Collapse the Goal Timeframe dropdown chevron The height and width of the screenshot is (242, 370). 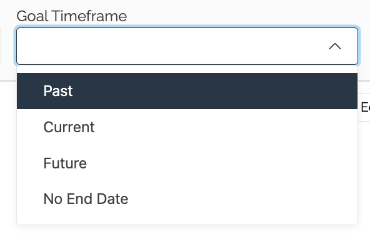[335, 46]
